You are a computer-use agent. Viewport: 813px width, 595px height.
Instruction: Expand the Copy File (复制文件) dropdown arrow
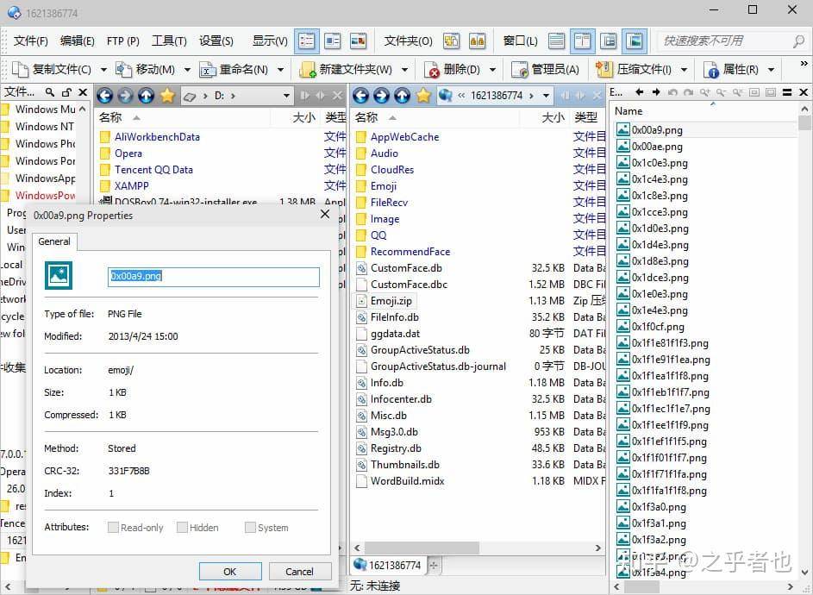tap(103, 70)
